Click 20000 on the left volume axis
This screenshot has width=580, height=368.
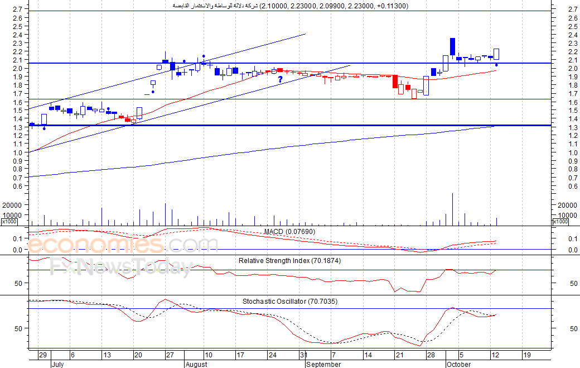[x=12, y=205]
